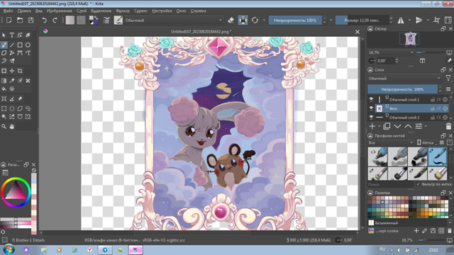Toggle vertical mirror mode
The width and height of the screenshot is (454, 255).
tap(419, 21)
